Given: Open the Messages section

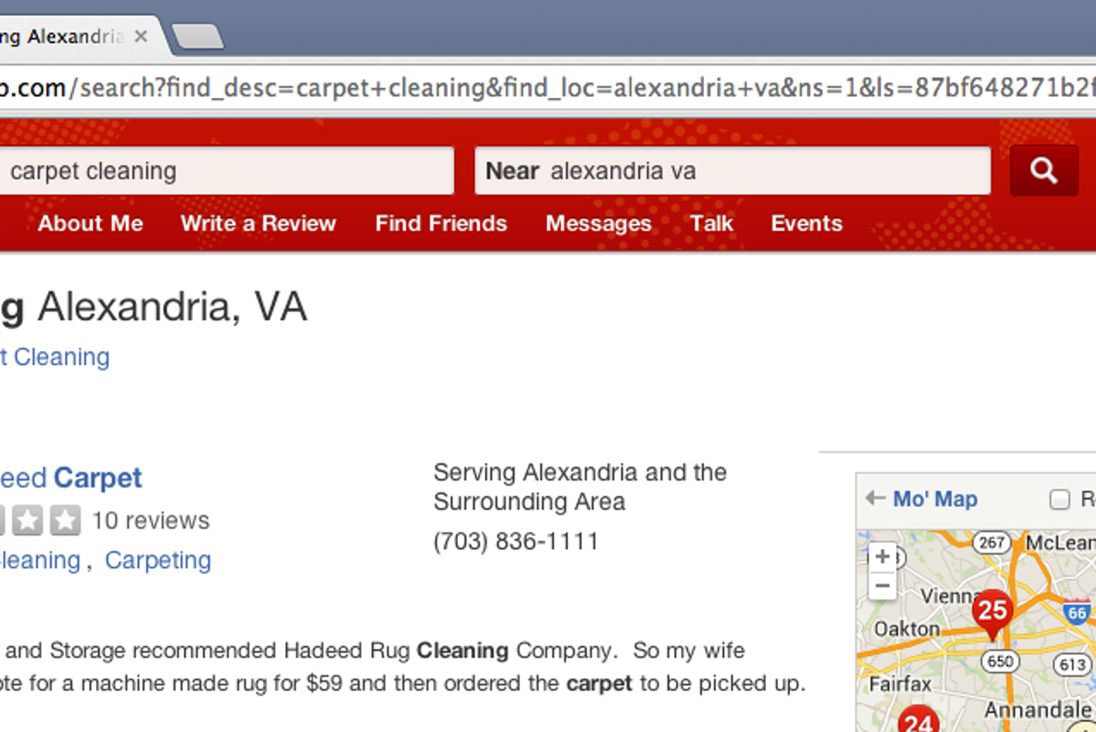Looking at the screenshot, I should (598, 224).
